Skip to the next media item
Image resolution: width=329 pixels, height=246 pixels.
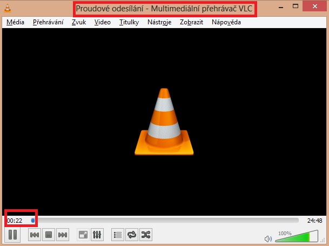pos(63,235)
